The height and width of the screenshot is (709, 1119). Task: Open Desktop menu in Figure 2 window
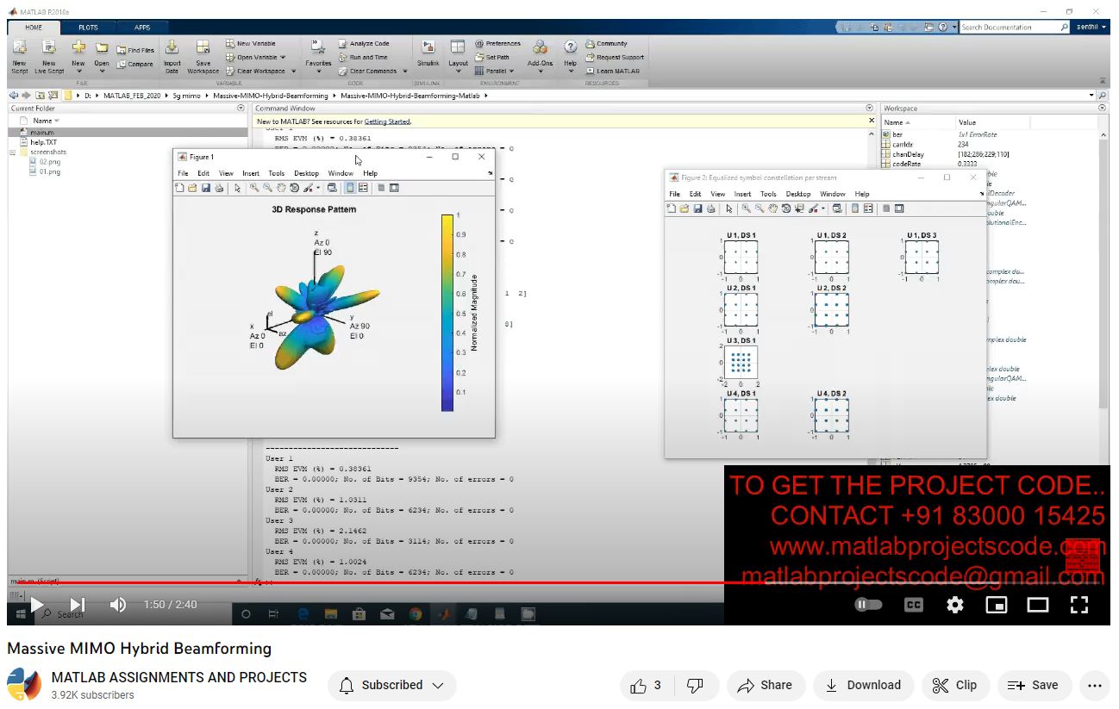pos(798,194)
